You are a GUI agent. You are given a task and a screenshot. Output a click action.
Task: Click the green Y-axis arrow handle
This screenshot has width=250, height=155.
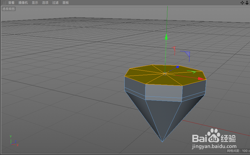pos(166,37)
